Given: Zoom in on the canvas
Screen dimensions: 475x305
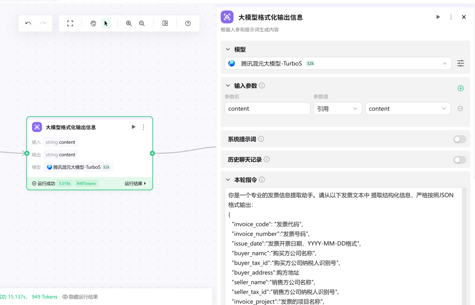Looking at the screenshot, I should pyautogui.click(x=129, y=23).
